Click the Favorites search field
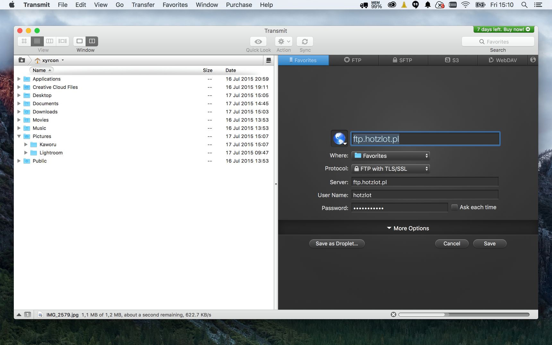This screenshot has width=552, height=345. [x=498, y=41]
